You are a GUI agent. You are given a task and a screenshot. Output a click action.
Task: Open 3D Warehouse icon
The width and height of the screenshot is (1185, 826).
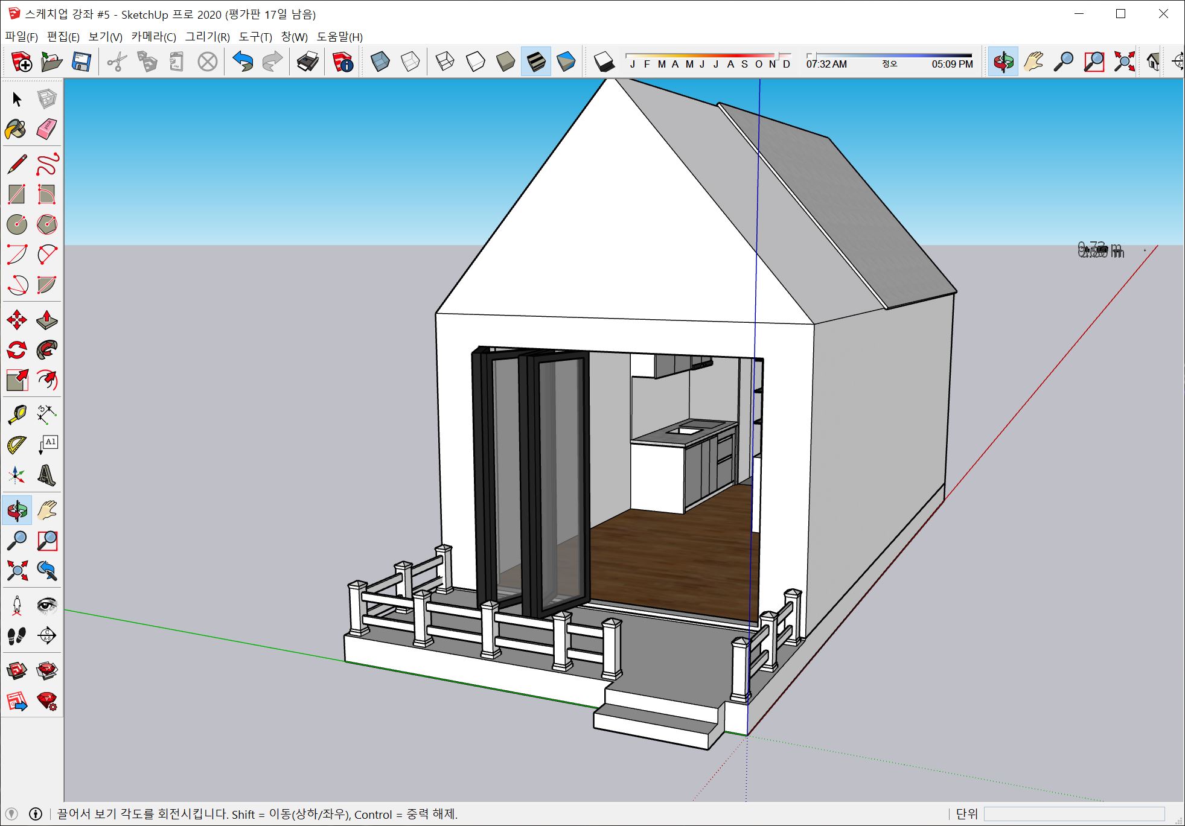[x=17, y=671]
